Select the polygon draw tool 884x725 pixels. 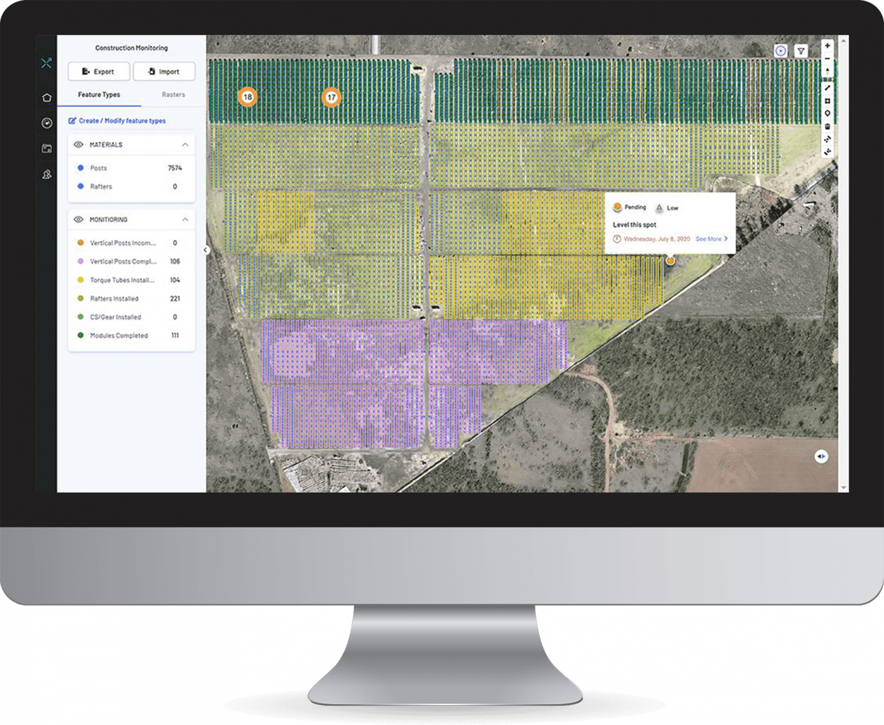pos(827,101)
